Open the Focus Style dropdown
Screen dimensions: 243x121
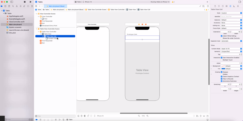point(231,28)
